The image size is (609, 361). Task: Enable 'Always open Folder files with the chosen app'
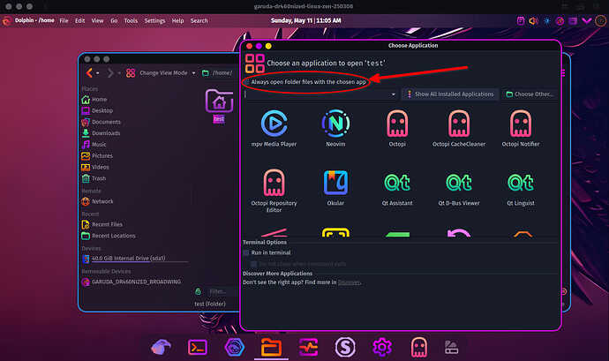click(x=246, y=82)
